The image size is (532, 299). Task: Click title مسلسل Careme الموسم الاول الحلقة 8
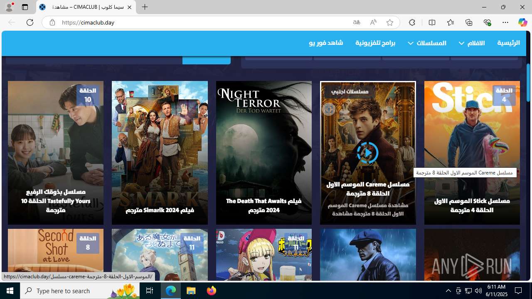coord(368,189)
